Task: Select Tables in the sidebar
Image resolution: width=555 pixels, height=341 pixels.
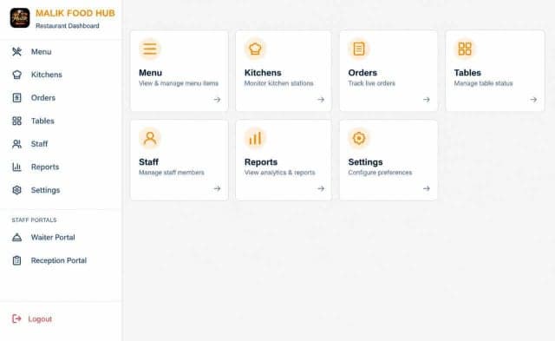Action: click(x=42, y=121)
